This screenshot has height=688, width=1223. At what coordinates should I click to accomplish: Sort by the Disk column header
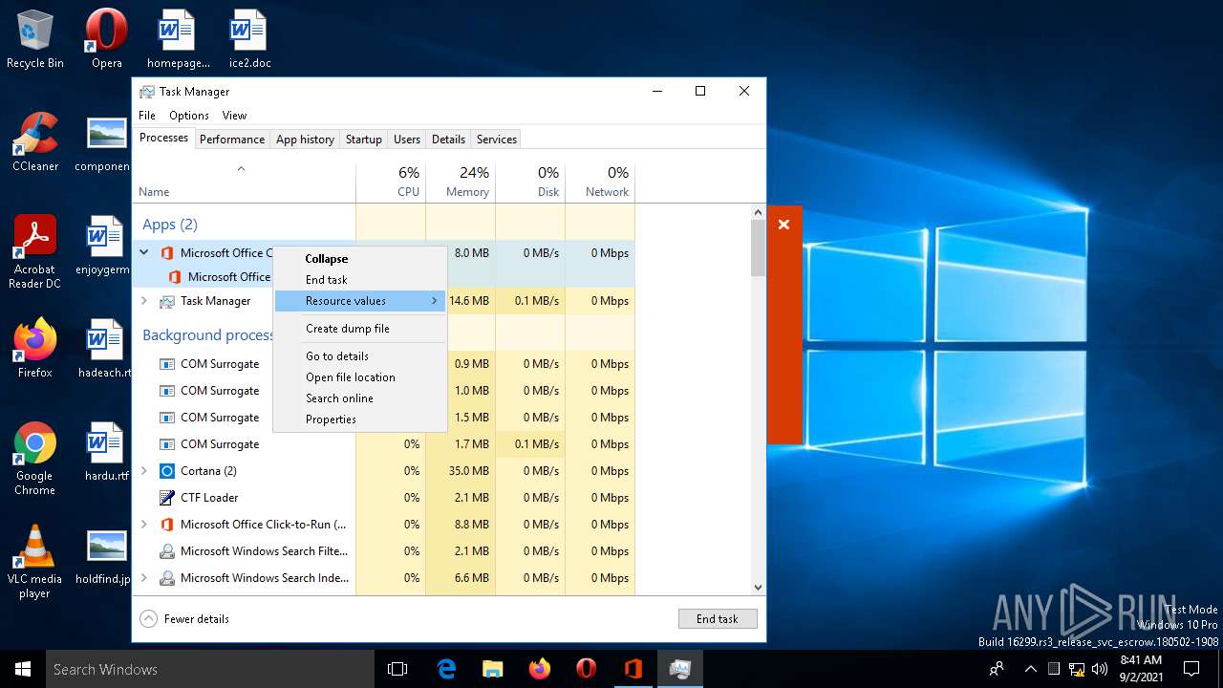click(530, 182)
